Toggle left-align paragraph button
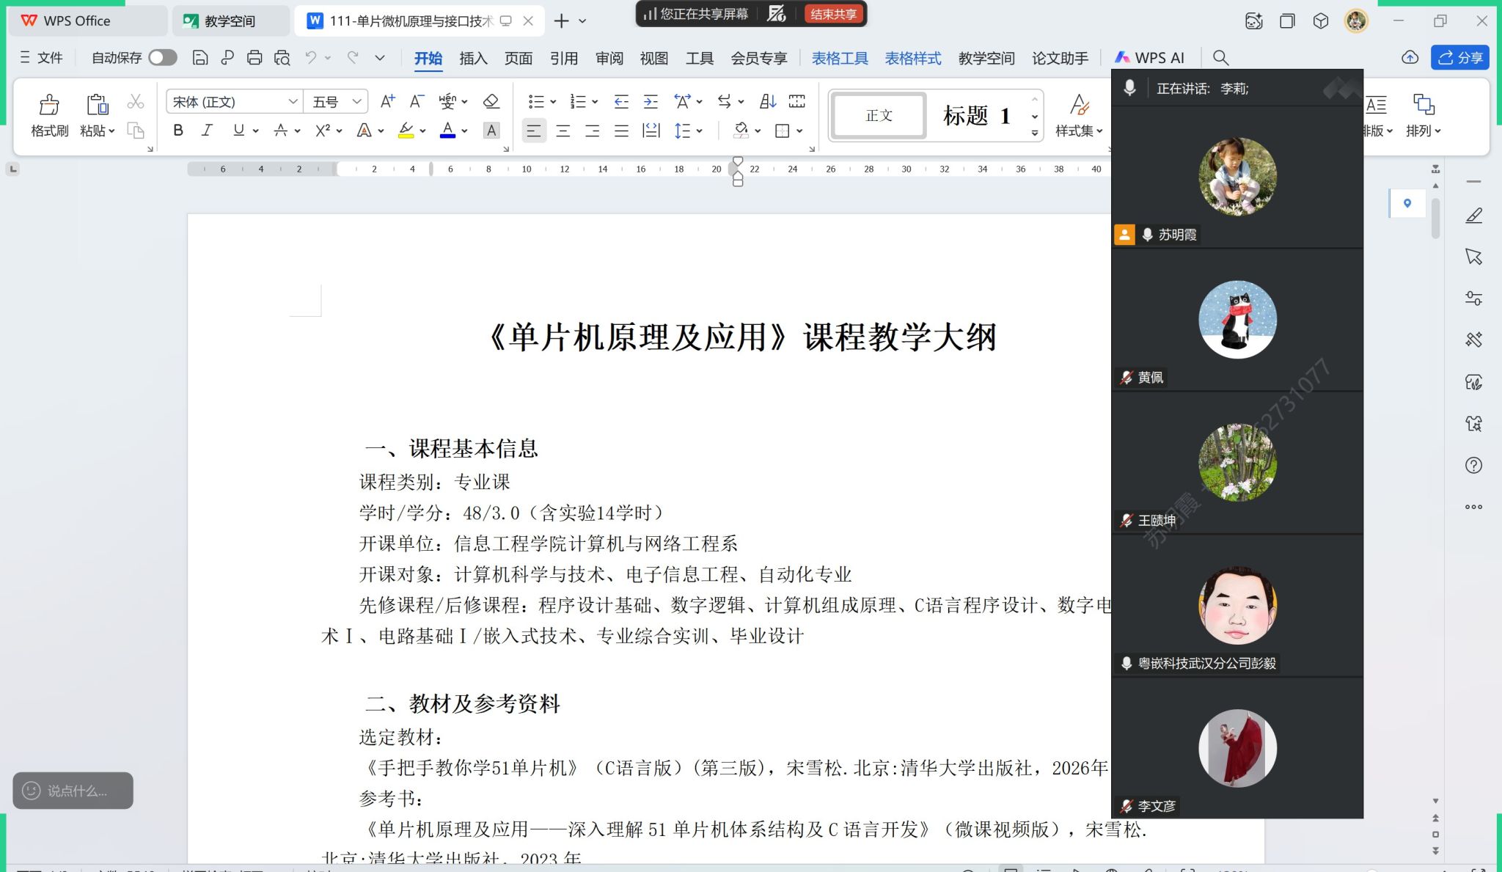Viewport: 1502px width, 872px height. pos(533,131)
